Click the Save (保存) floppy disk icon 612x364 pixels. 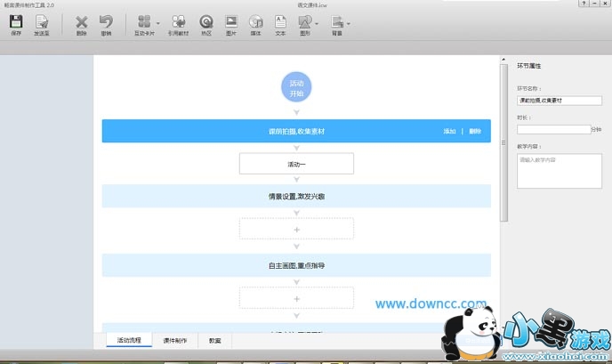coord(16,21)
